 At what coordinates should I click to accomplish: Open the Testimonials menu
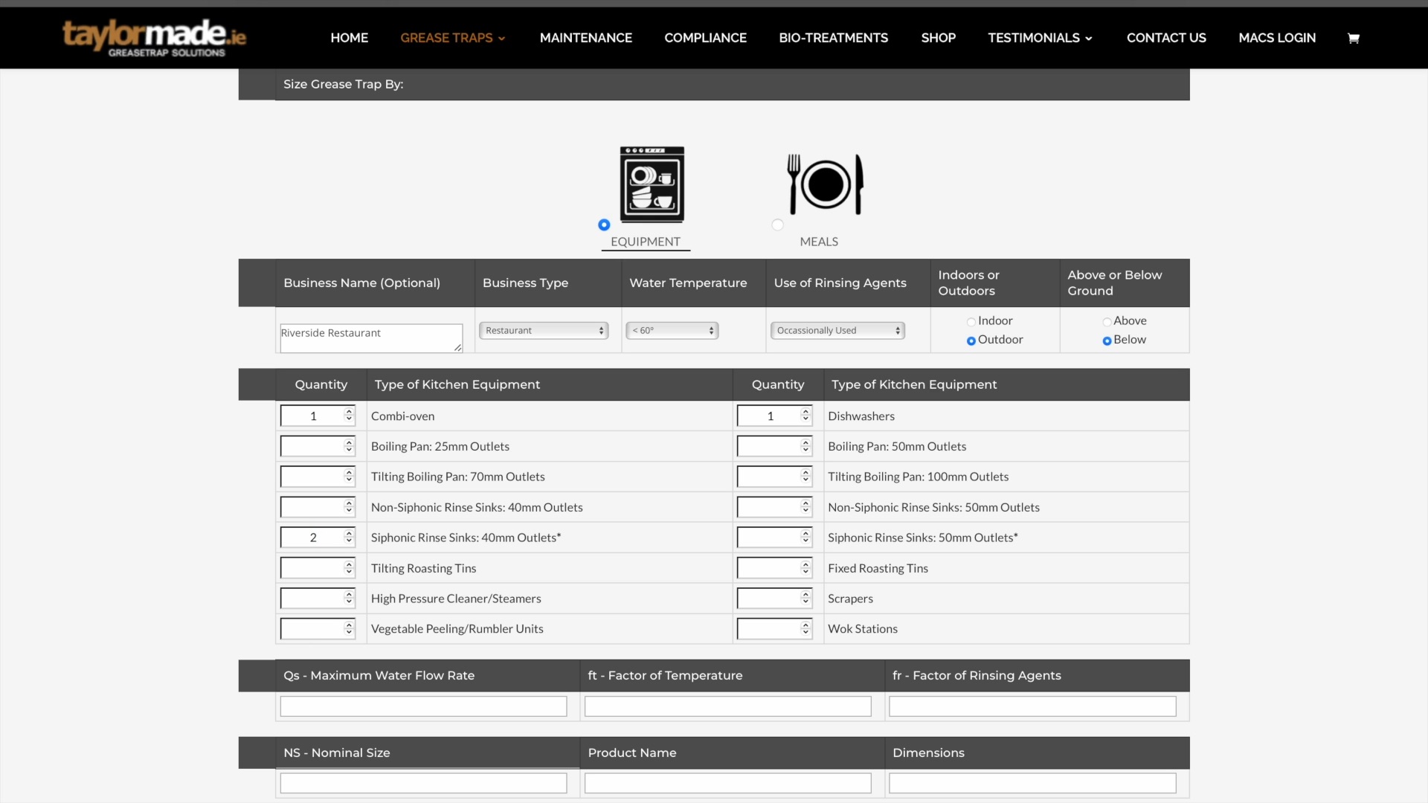point(1039,38)
